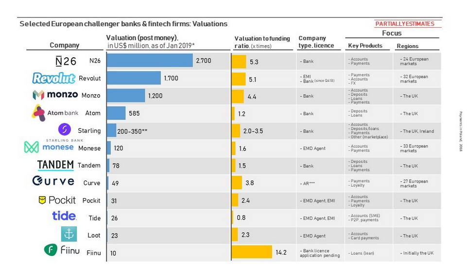Click the Curve logo
Screen dimensions: 469x267
pos(53,181)
